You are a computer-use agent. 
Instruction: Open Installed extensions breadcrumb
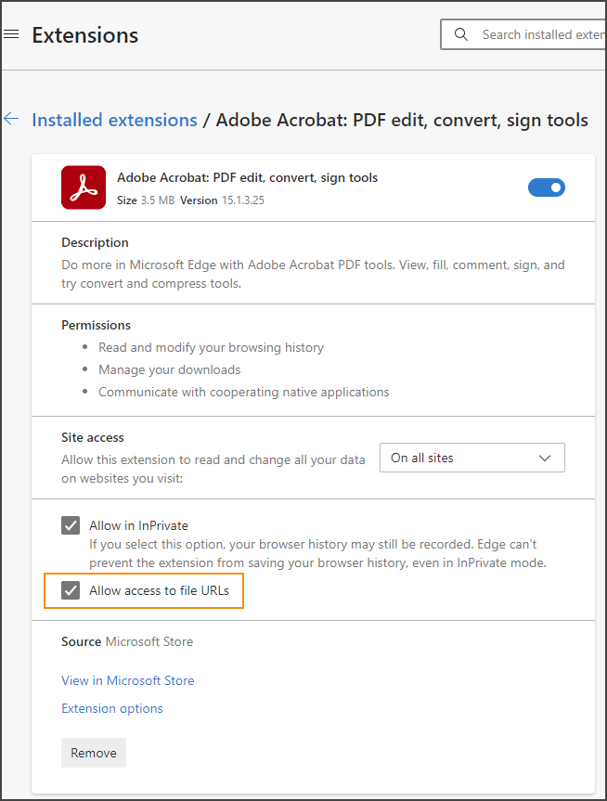click(x=114, y=120)
